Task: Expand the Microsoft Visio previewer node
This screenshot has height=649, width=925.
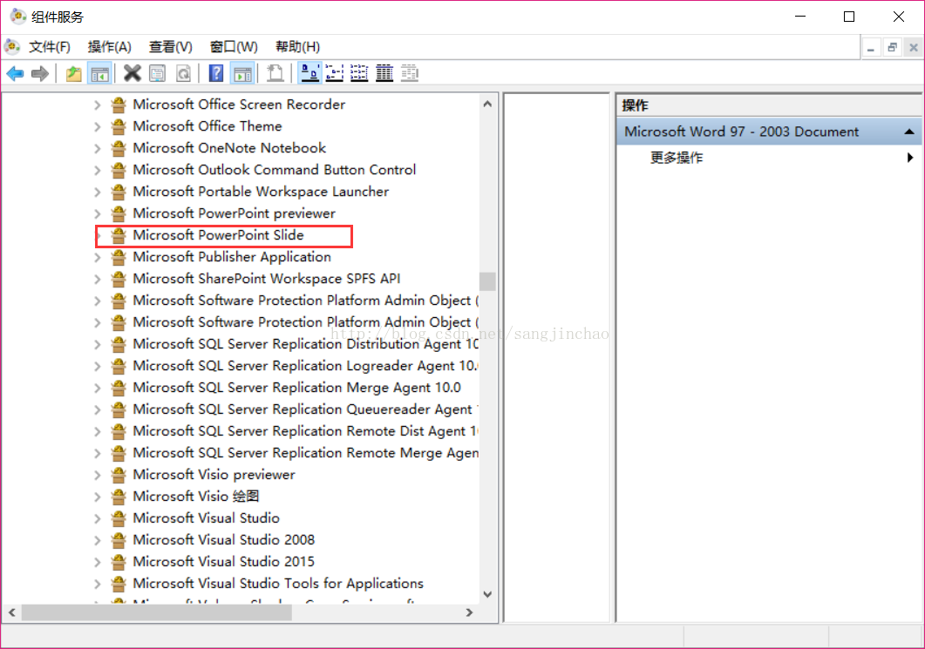Action: click(98, 475)
